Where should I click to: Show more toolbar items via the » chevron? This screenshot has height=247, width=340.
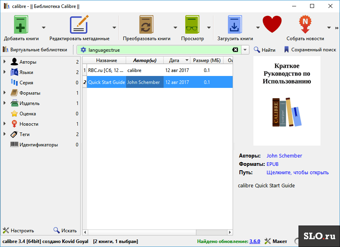pyautogui.click(x=336, y=28)
